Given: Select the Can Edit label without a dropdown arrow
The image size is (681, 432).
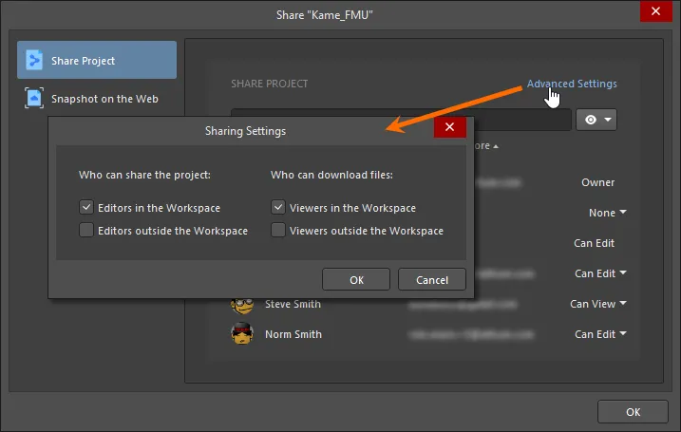Looking at the screenshot, I should click(594, 243).
